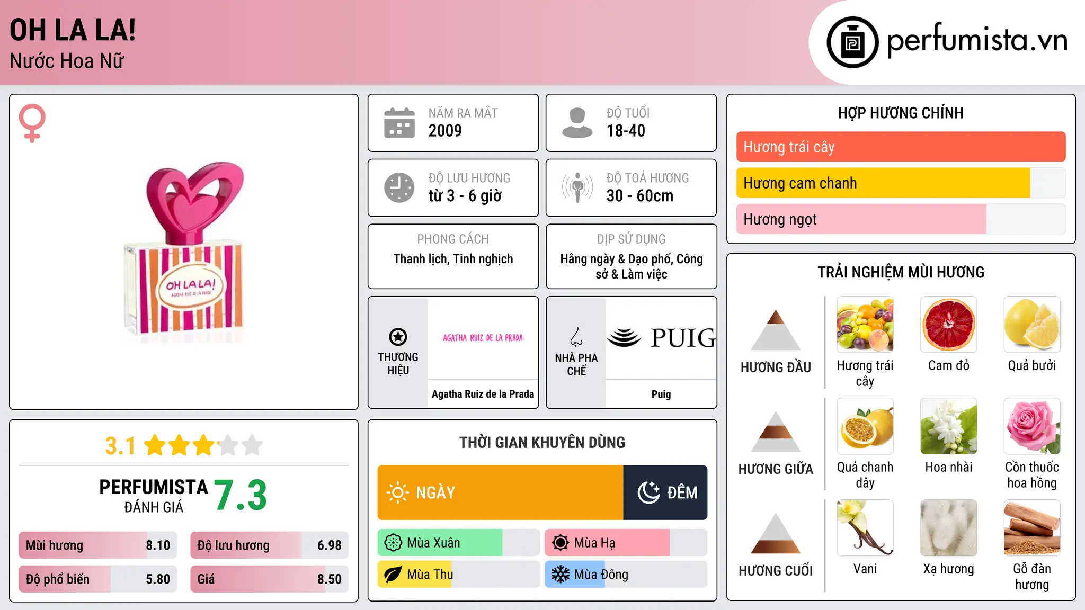Click the Puig perfumer name caption

click(661, 394)
